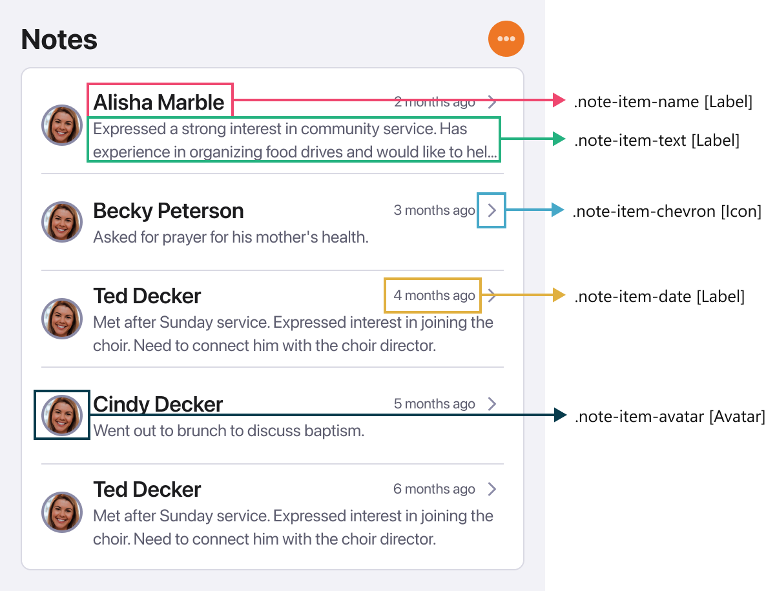
Task: Select the Becky Peterson name label
Action: (169, 211)
